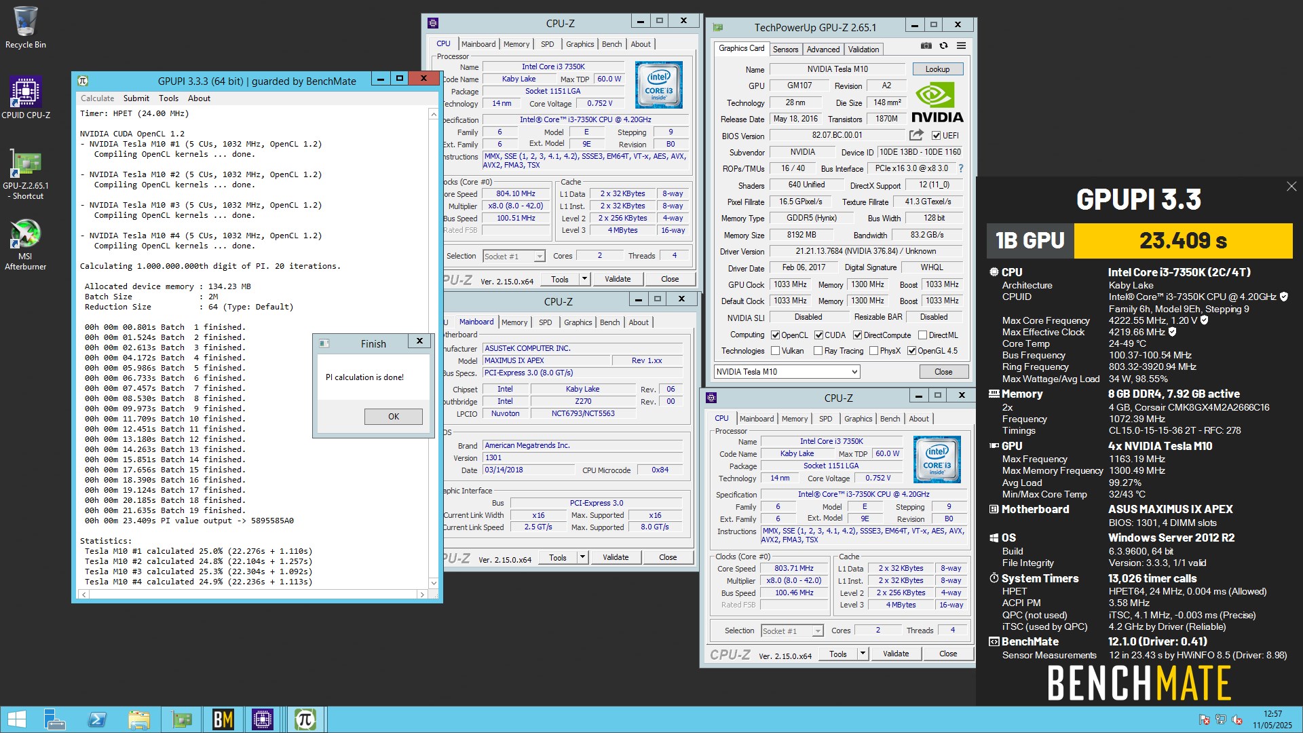Take a GPU-Z screenshot with the camera icon
The width and height of the screenshot is (1303, 733).
[926, 45]
